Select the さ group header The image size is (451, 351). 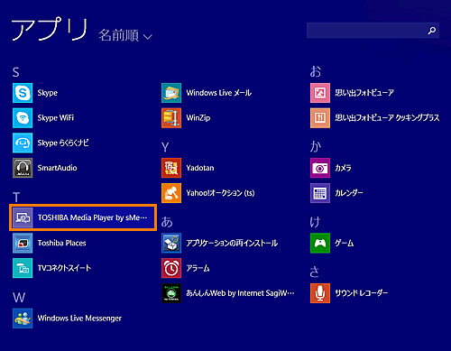pyautogui.click(x=315, y=272)
